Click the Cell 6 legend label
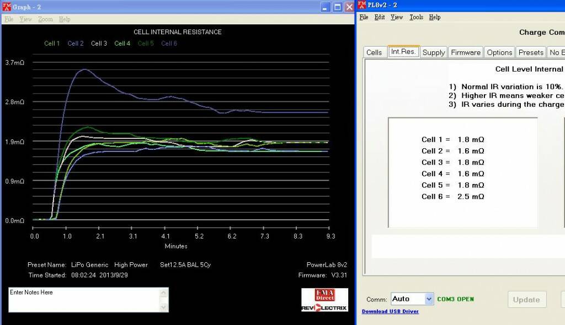Image resolution: width=565 pixels, height=325 pixels. coord(169,43)
